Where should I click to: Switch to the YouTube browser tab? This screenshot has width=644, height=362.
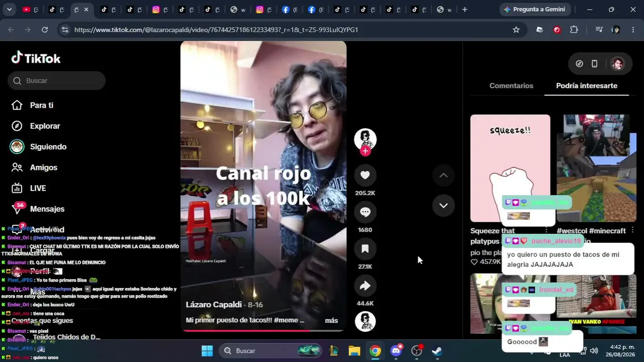coord(30,10)
